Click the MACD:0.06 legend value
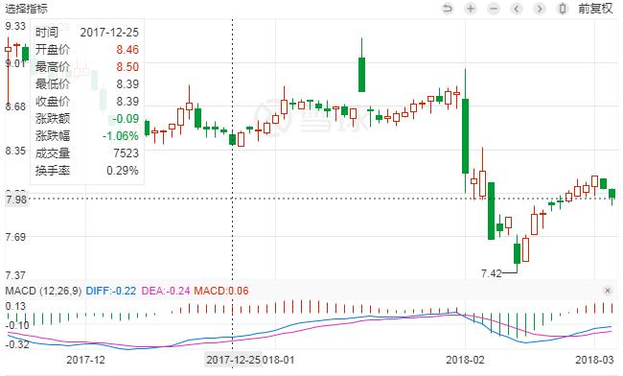Screen dimensions: 623x376 coord(221,291)
